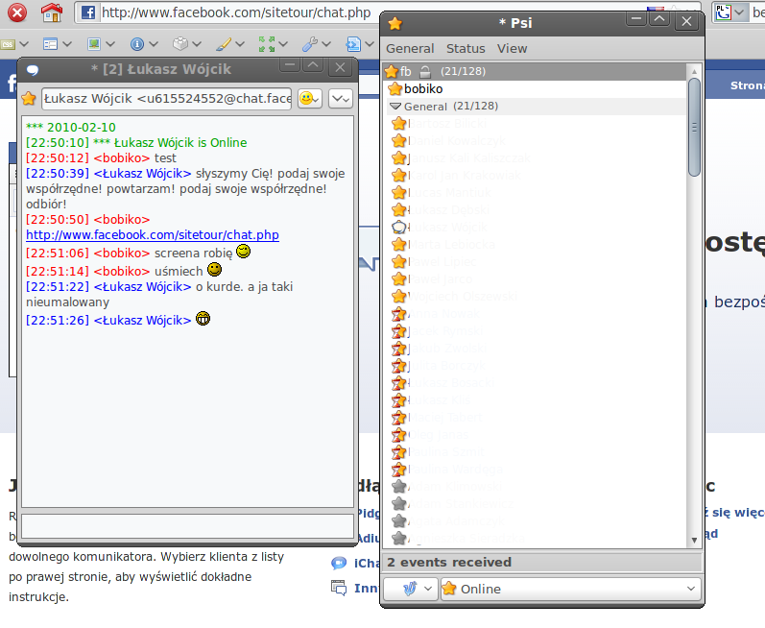Click the fb account padlock icon
Screen dimensions: 765x628
(x=425, y=72)
